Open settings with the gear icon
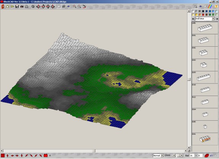The image size is (219, 159). tap(33, 6)
